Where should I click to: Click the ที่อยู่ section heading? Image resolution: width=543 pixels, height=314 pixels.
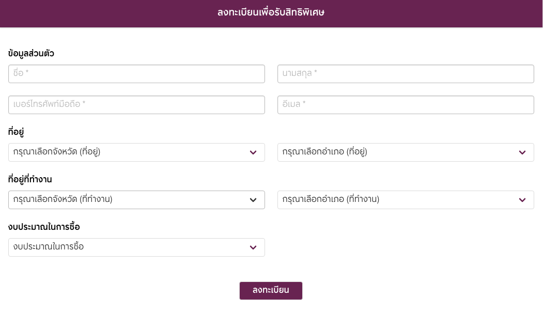(16, 132)
